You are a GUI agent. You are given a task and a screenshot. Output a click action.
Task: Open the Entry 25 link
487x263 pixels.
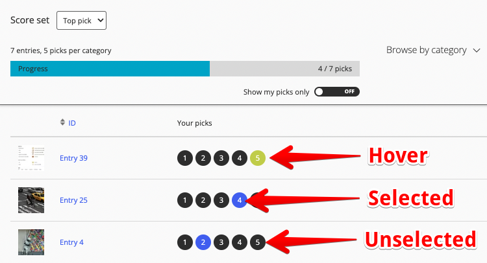tap(73, 200)
